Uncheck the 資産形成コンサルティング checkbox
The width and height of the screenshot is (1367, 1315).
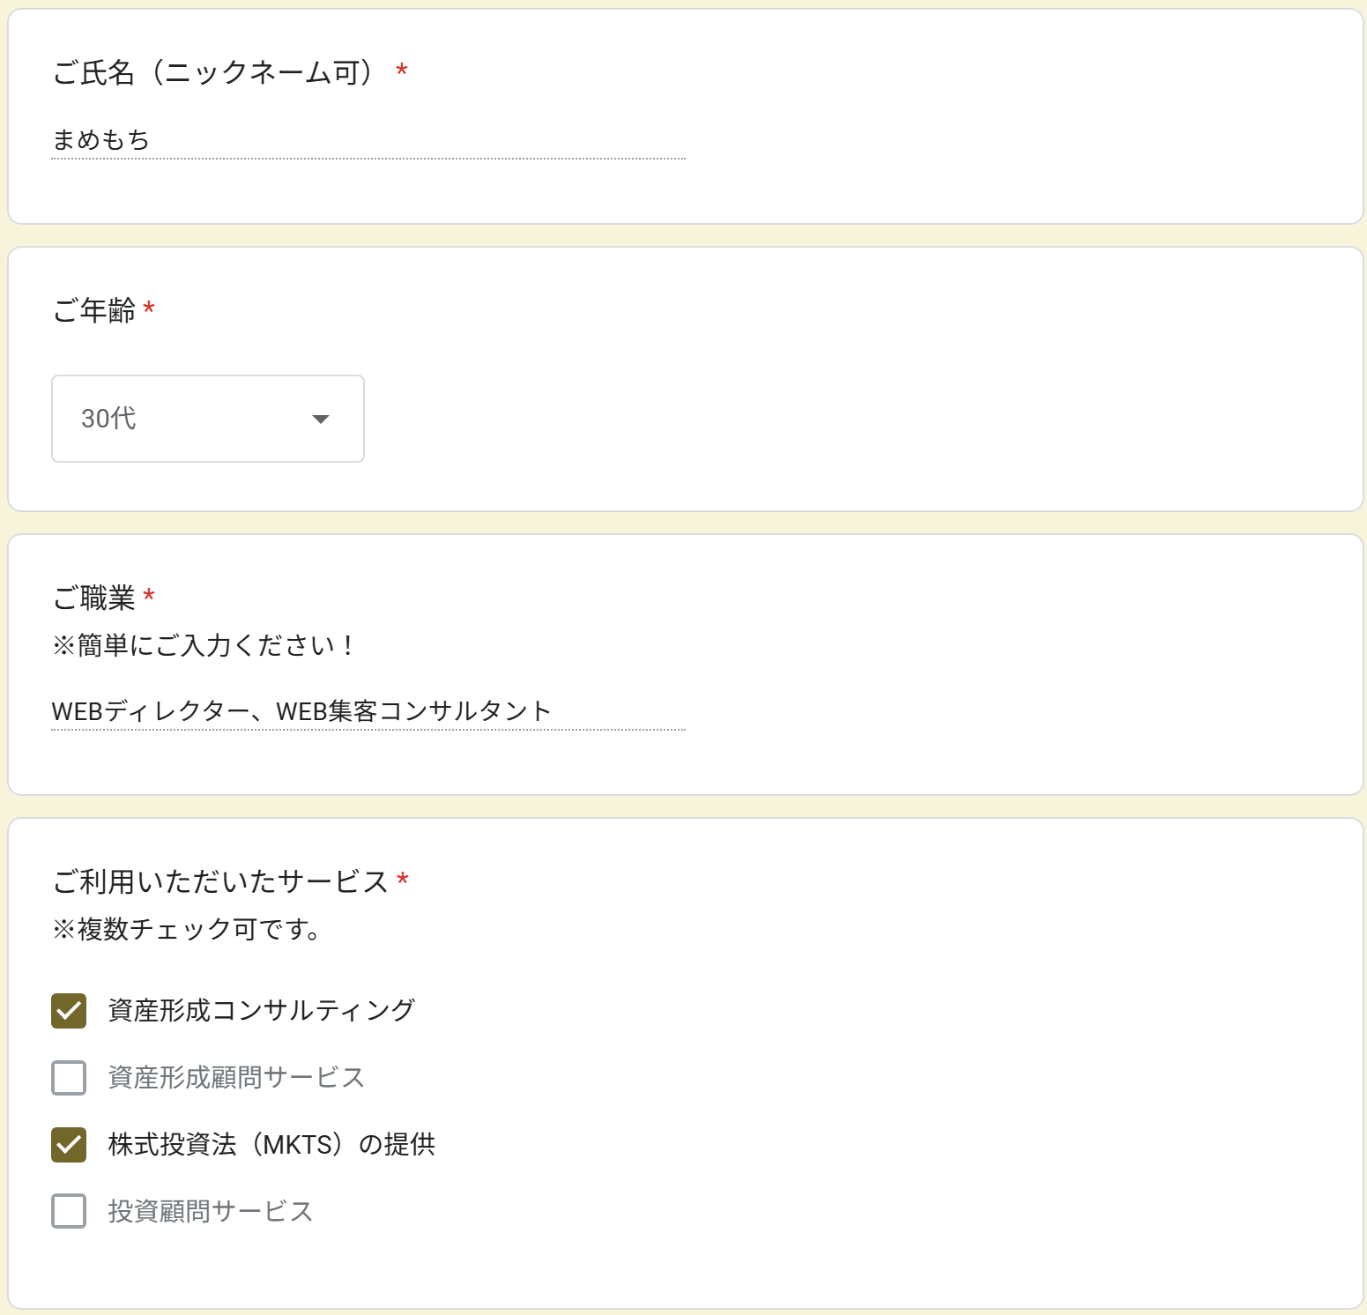coord(69,1011)
